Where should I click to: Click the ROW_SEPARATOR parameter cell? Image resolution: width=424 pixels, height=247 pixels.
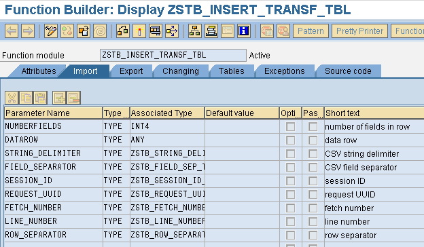pyautogui.click(x=53, y=235)
